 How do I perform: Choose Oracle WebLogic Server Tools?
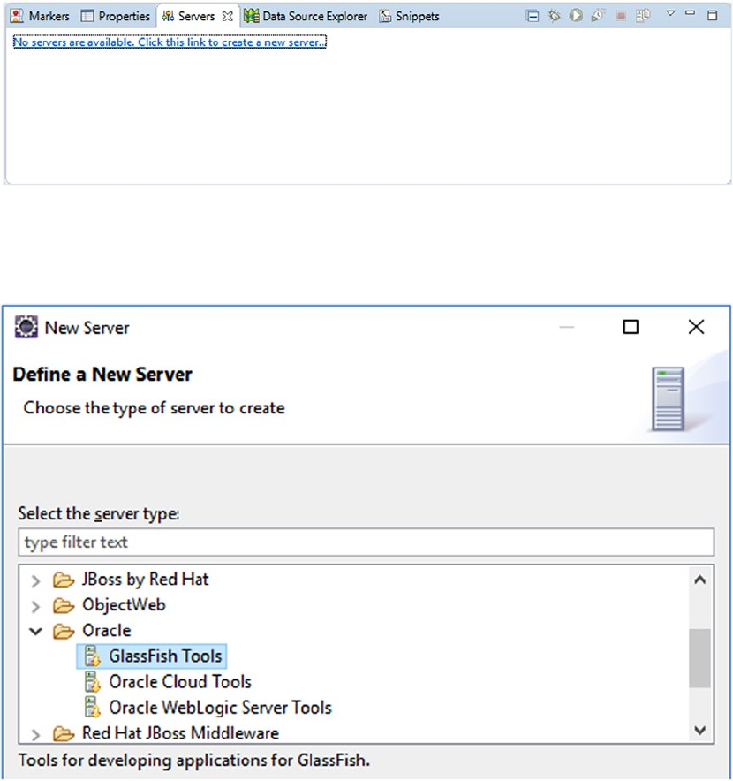pyautogui.click(x=220, y=708)
